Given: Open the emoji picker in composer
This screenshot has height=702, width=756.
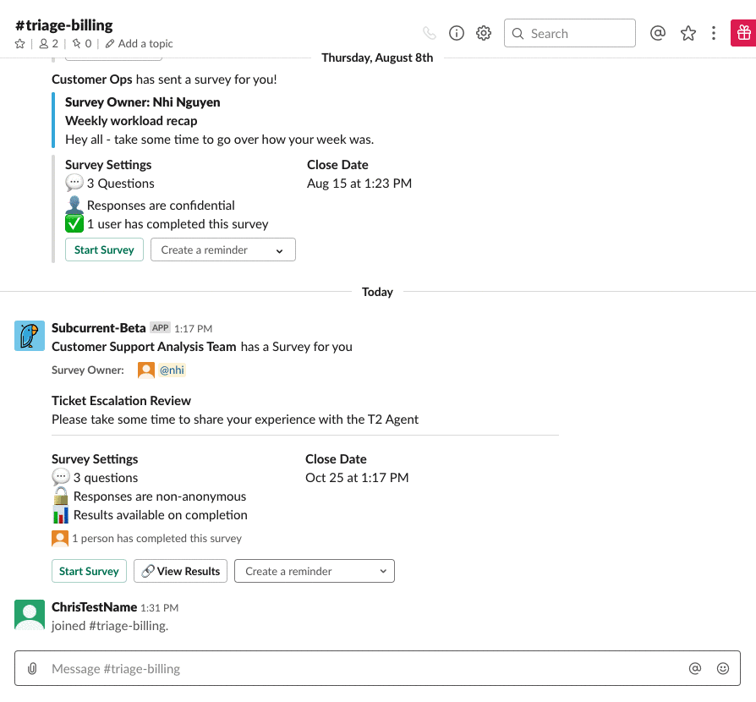Looking at the screenshot, I should [723, 668].
